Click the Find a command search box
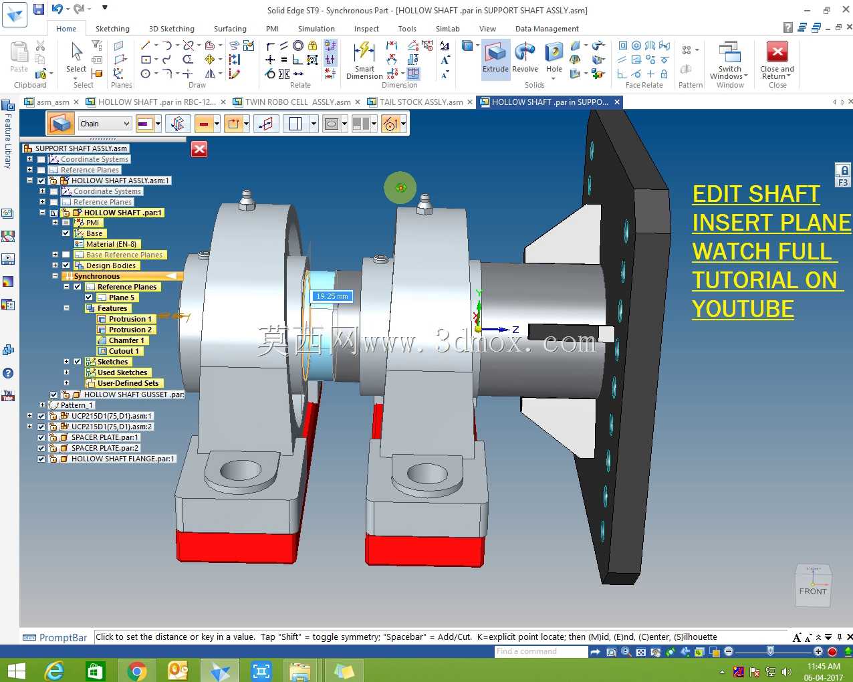853x682 pixels. [x=541, y=651]
